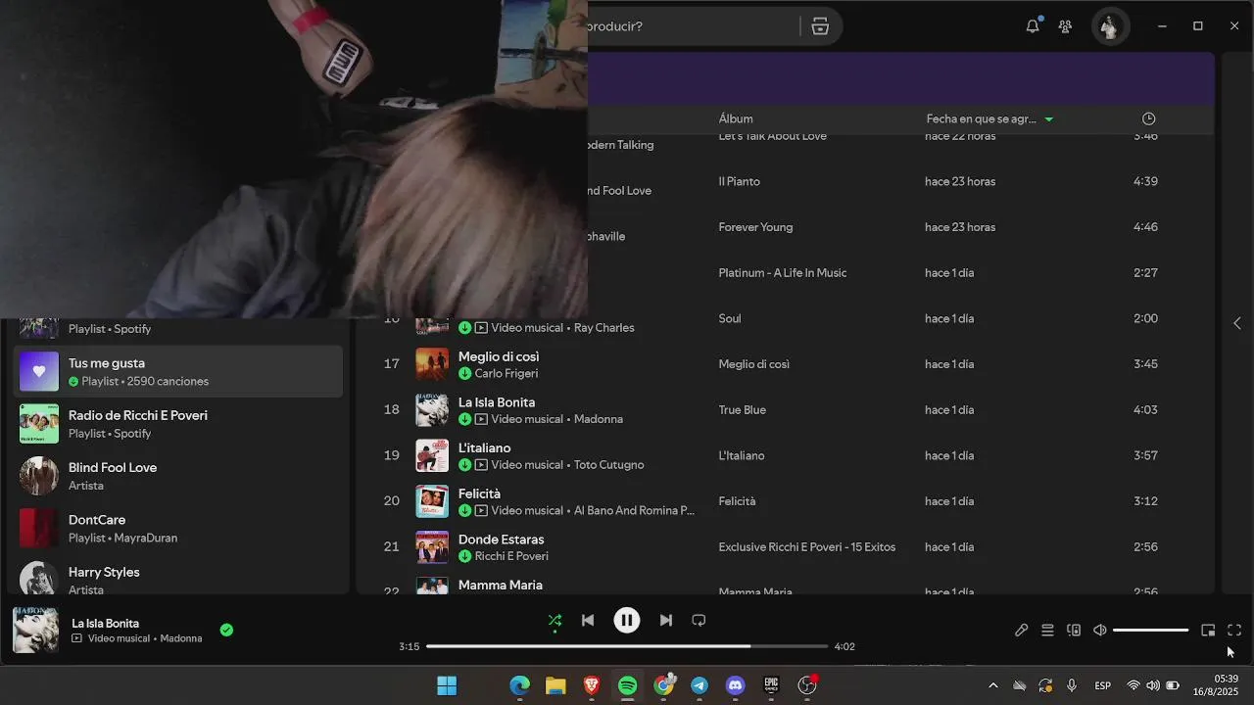The width and height of the screenshot is (1254, 705).
Task: Open the play queue
Action: tap(1047, 631)
